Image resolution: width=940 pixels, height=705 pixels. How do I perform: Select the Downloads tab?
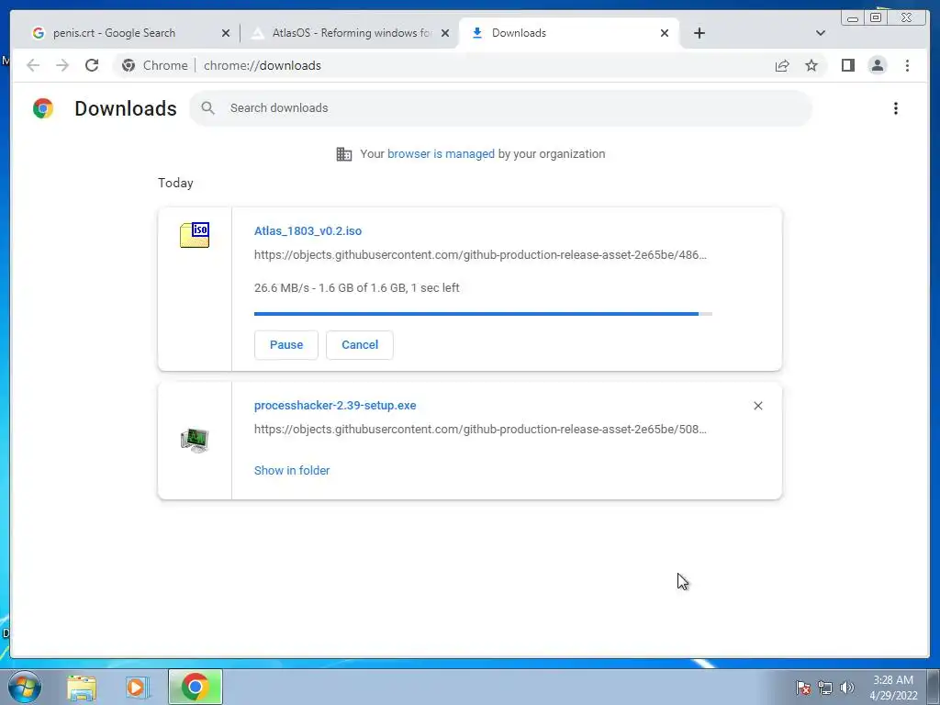click(569, 33)
